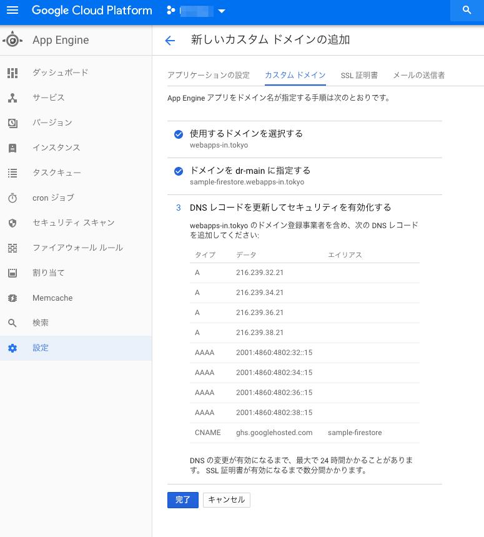This screenshot has width=484, height=537.
Task: Open 割り当て in the sidebar
Action: 76,273
